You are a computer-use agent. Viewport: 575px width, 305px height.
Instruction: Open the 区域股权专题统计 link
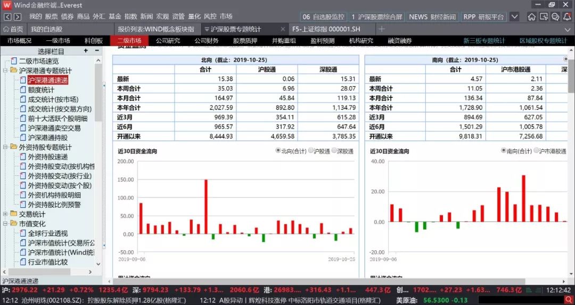click(543, 41)
